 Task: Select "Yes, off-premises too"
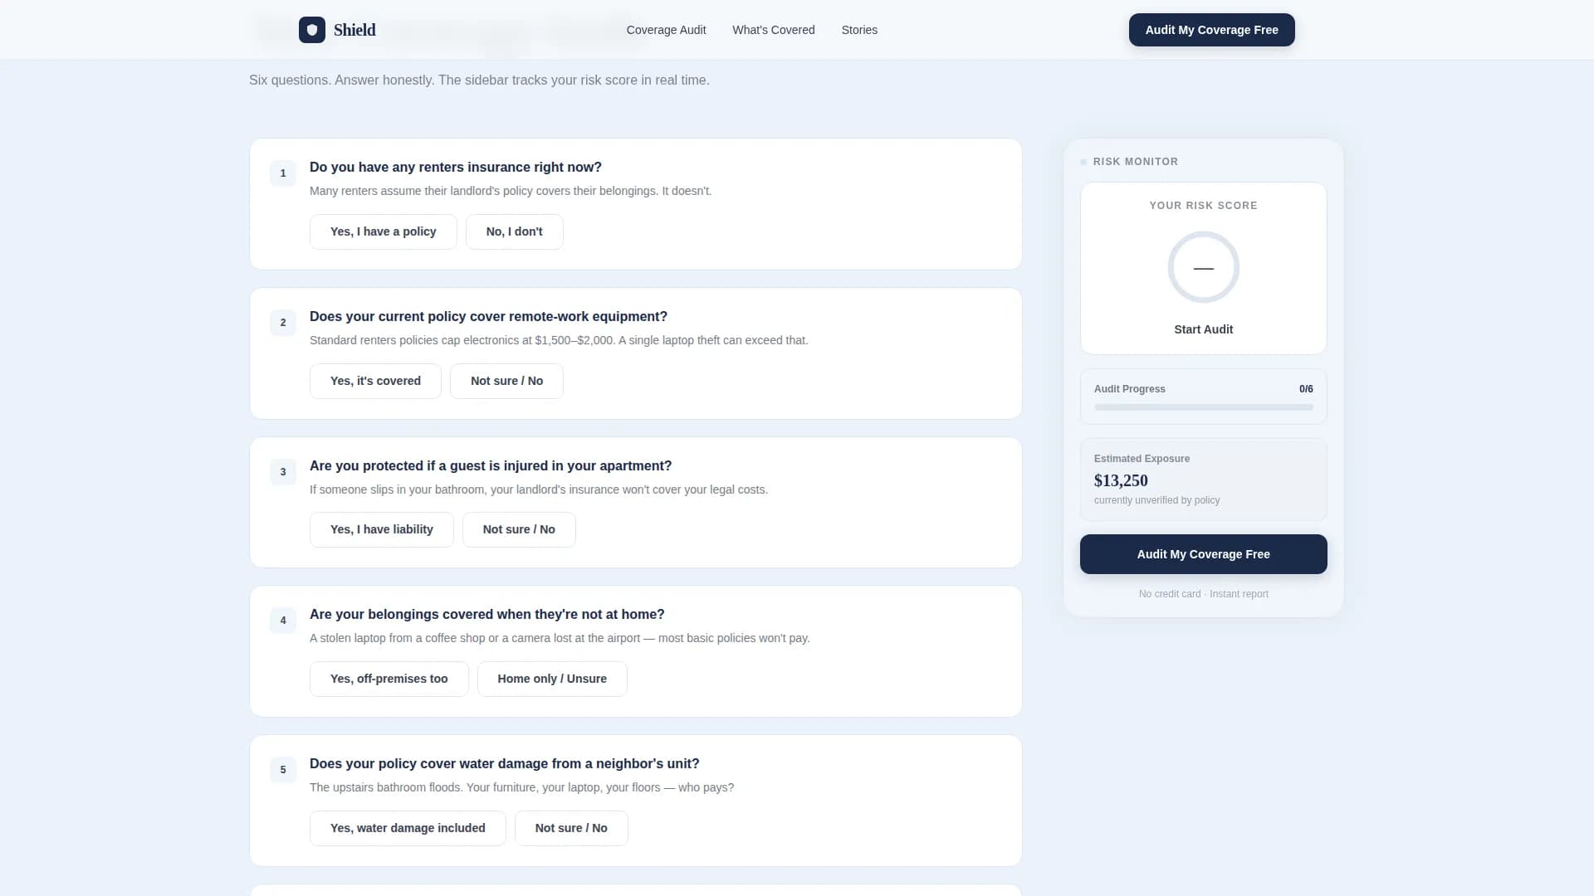pyautogui.click(x=389, y=679)
